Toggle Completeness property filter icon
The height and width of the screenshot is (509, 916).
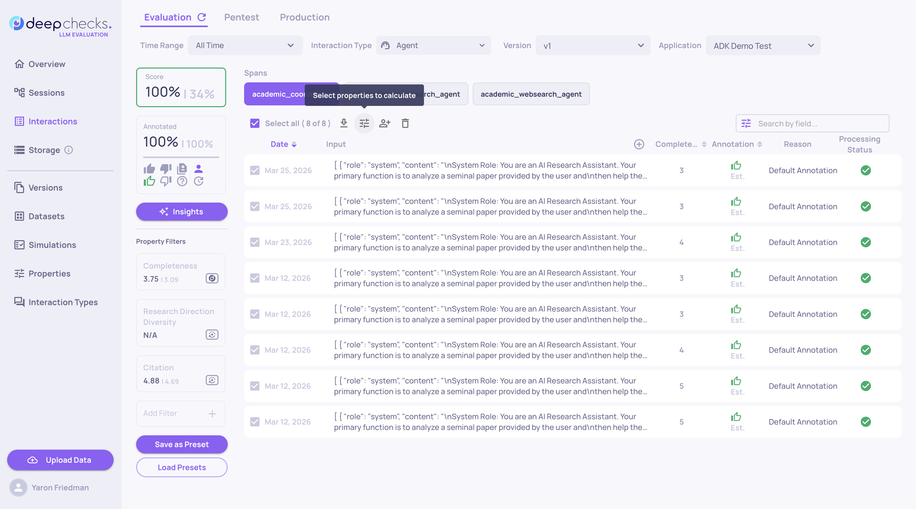point(212,278)
